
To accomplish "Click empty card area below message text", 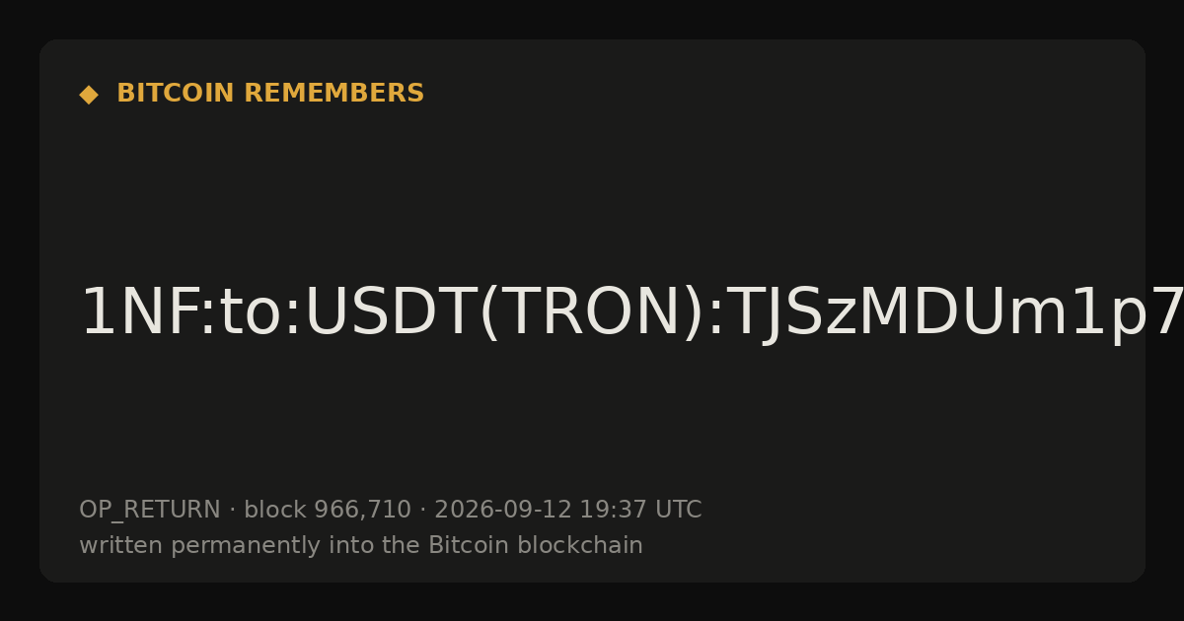I will [592, 424].
